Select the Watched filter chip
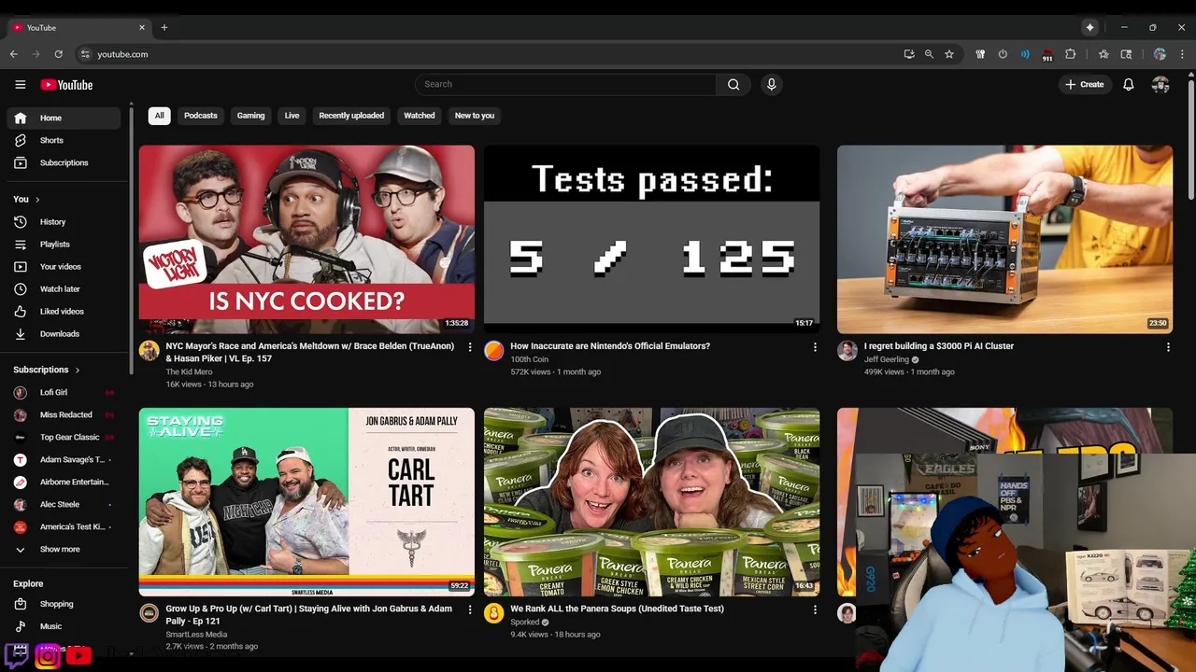1196x672 pixels. pyautogui.click(x=419, y=116)
